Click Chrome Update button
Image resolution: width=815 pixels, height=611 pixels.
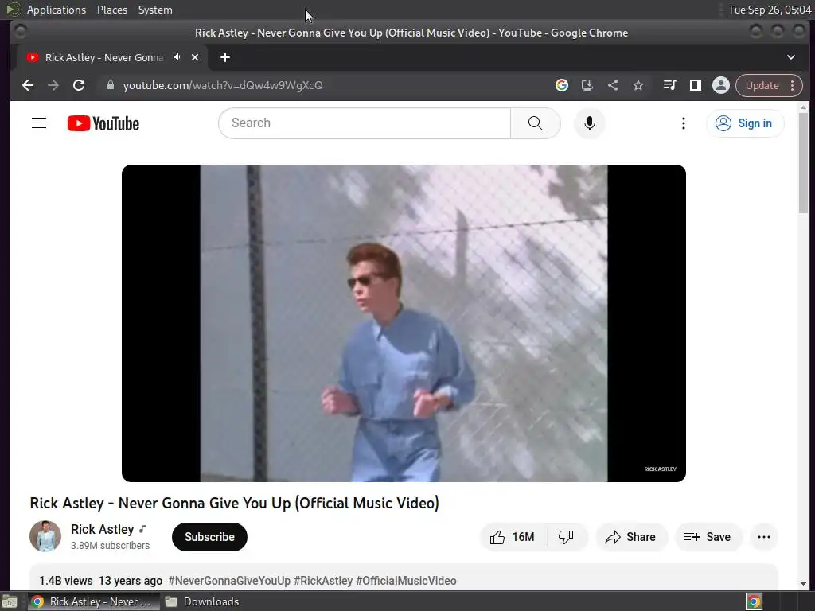pyautogui.click(x=762, y=85)
